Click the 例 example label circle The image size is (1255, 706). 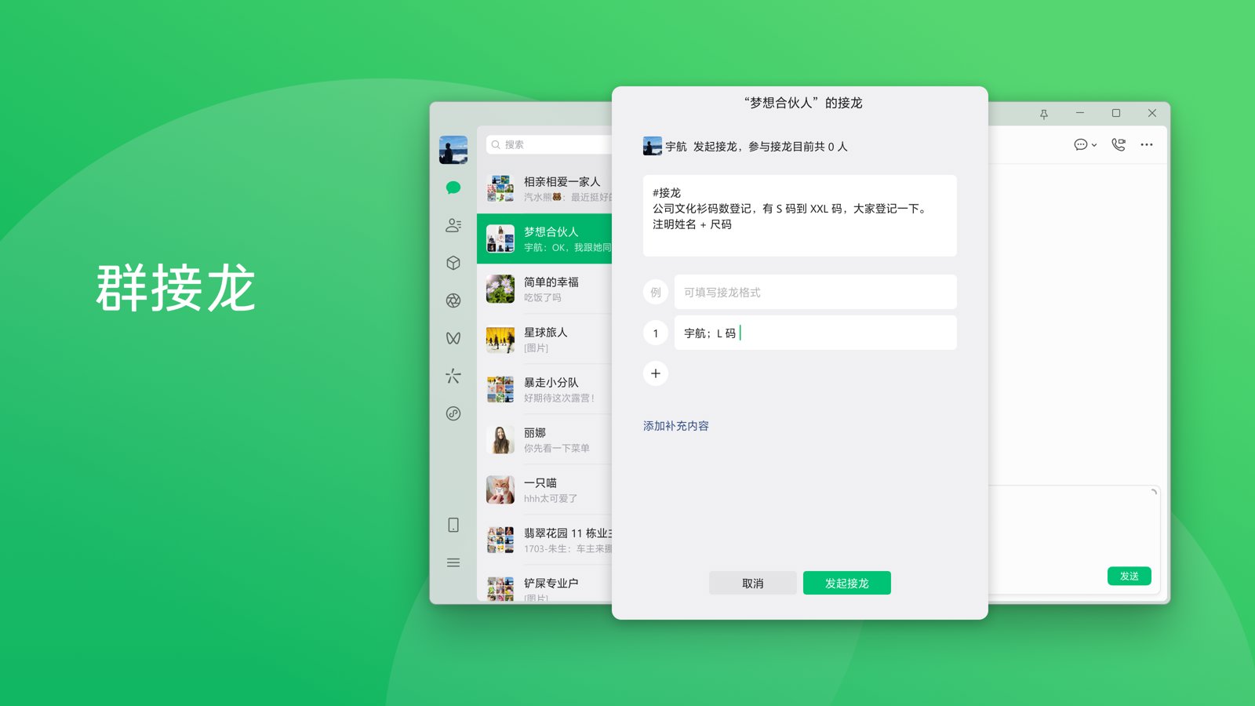click(656, 292)
